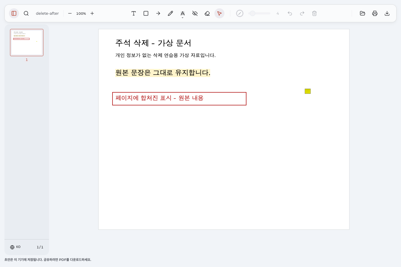Select the Eraser tool
Image resolution: width=401 pixels, height=267 pixels.
[207, 13]
